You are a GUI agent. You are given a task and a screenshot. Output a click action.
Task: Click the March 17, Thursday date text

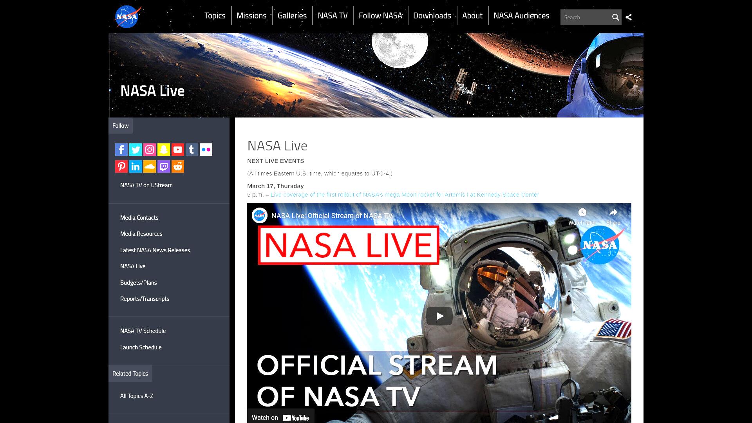coord(275,186)
